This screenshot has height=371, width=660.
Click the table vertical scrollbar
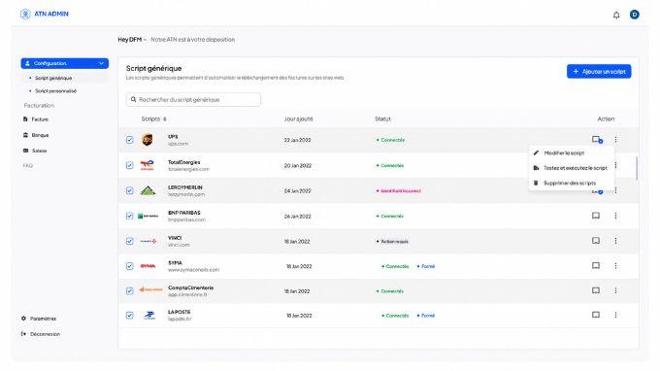pyautogui.click(x=637, y=168)
